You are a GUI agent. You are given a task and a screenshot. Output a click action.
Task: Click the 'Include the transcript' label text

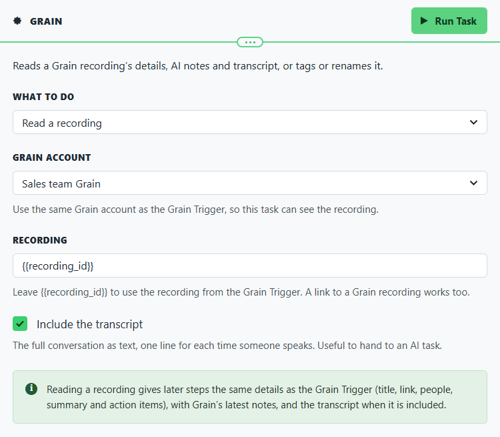point(89,324)
